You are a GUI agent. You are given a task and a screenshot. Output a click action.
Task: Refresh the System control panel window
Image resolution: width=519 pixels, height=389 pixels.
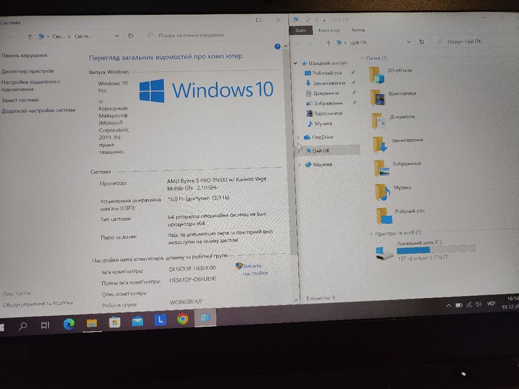point(131,36)
